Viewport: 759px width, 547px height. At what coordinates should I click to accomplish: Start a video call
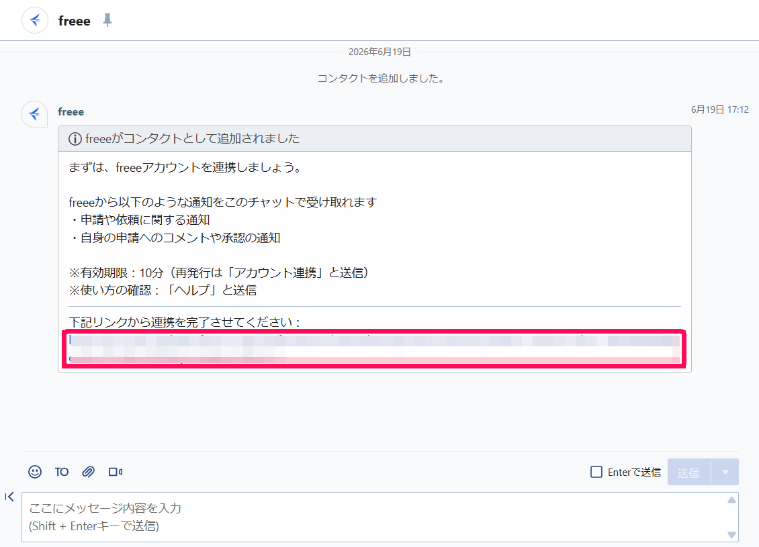tap(116, 472)
